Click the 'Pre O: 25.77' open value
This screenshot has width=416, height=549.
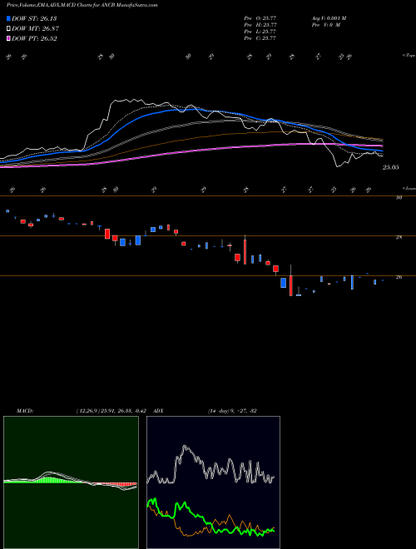pyautogui.click(x=260, y=18)
